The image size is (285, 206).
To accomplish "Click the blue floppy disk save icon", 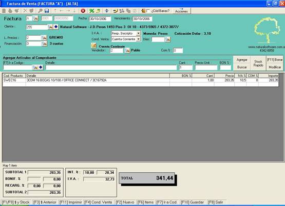I will tap(47, 11).
